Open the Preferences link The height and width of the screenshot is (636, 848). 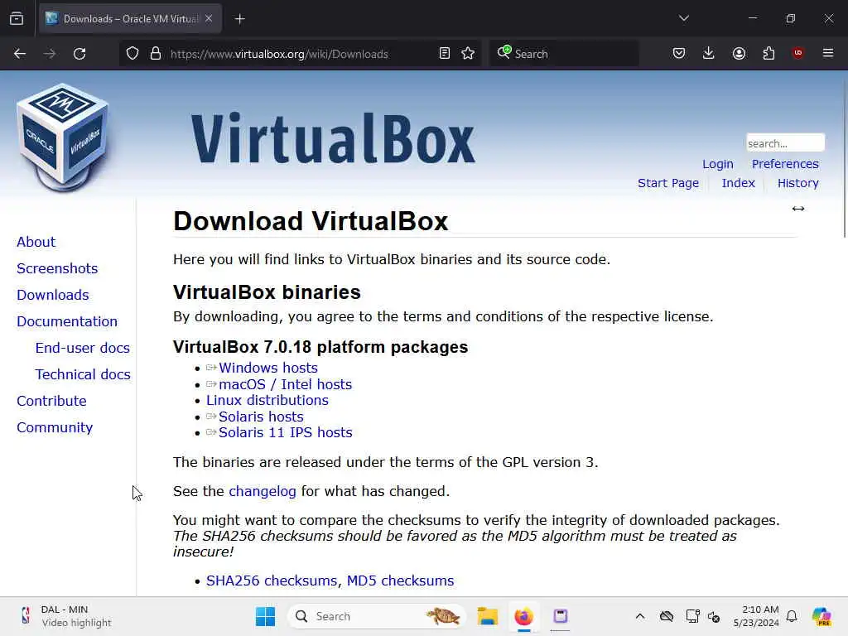(x=785, y=164)
